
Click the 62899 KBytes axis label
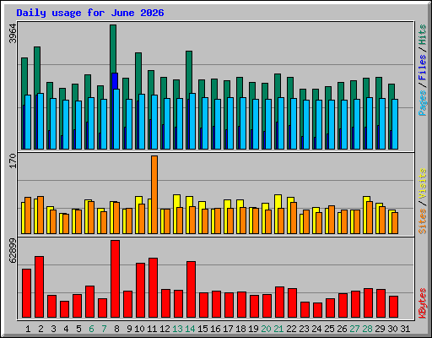point(13,250)
